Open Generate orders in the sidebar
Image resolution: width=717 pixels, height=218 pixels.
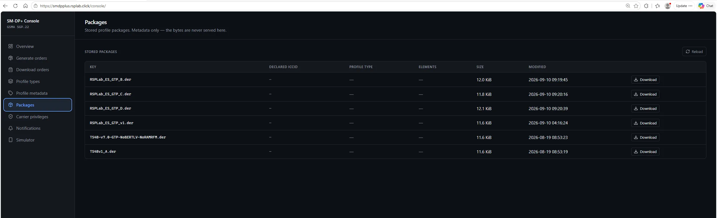38,58
